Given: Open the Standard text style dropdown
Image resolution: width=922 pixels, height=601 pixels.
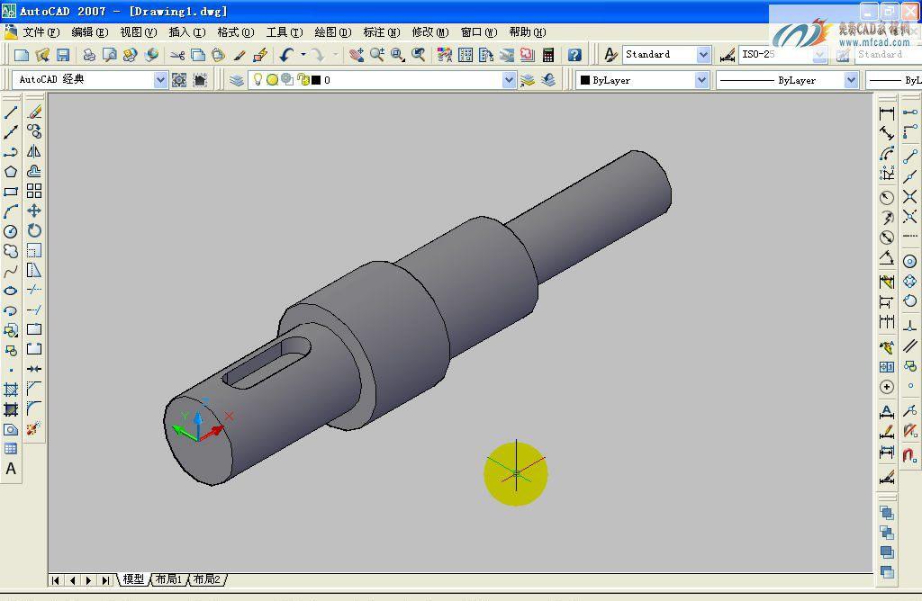Looking at the screenshot, I should pyautogui.click(x=702, y=55).
